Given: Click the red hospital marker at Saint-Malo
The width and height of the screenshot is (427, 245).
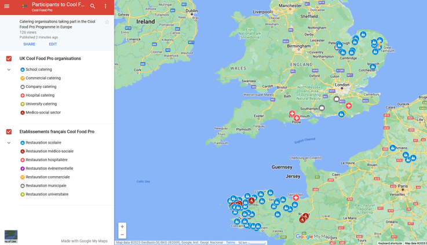Looking at the screenshot, I should coord(296,198).
